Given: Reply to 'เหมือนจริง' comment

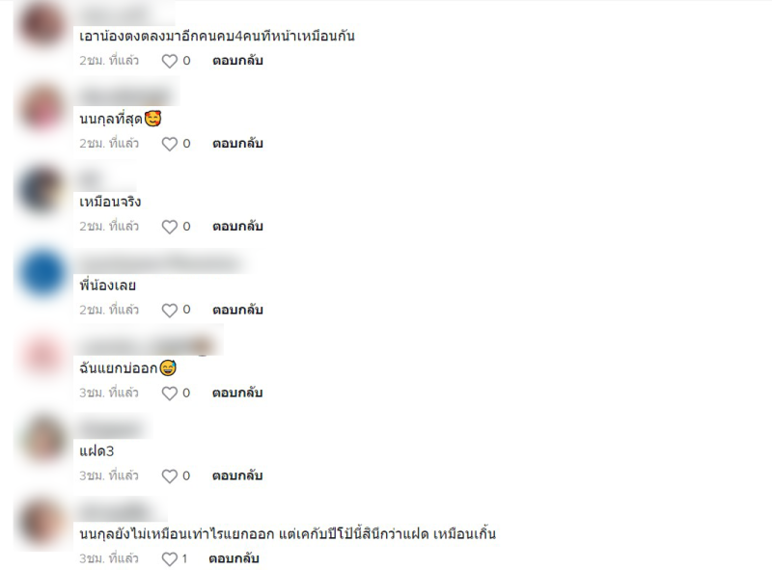Looking at the screenshot, I should point(237,226).
